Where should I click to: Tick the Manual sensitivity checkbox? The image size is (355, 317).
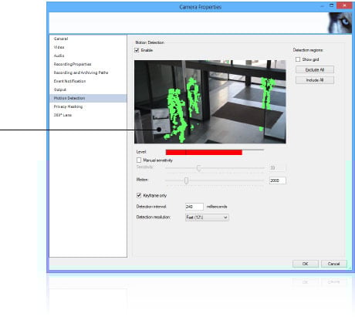pos(139,160)
